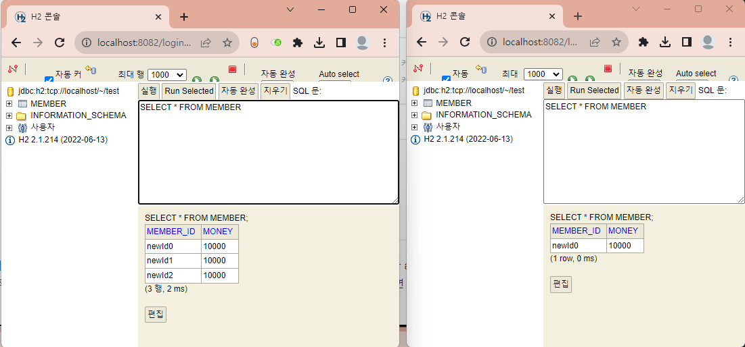The image size is (745, 347).
Task: Reload the page in the right browser
Action: [465, 42]
